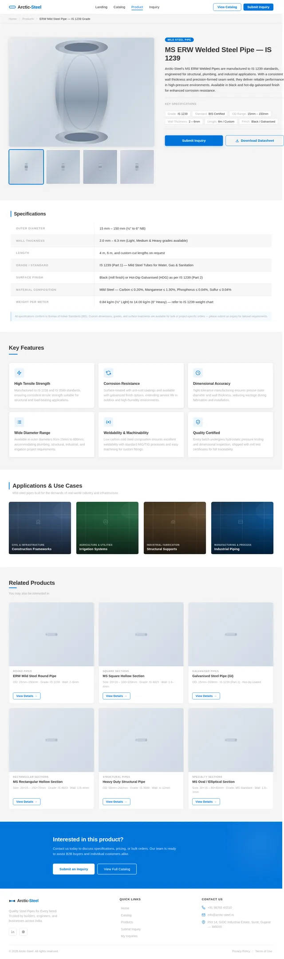Navigate to Landing in the top menu

[x=101, y=7]
